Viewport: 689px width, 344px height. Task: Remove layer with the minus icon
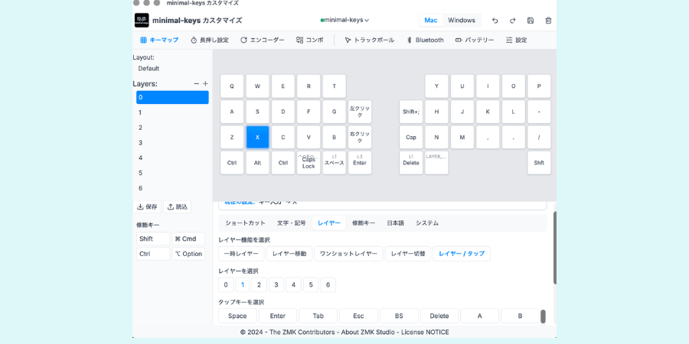197,84
